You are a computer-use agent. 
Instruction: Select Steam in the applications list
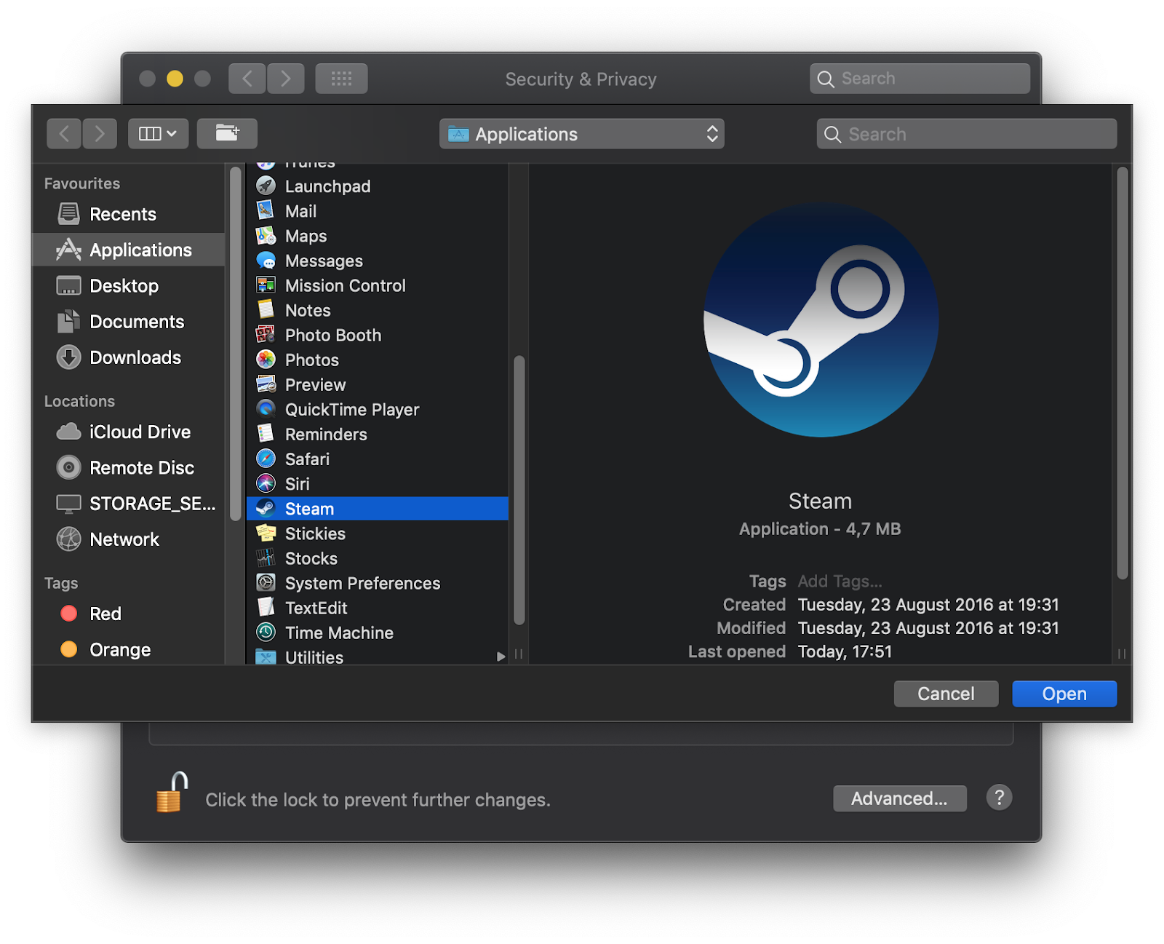309,509
